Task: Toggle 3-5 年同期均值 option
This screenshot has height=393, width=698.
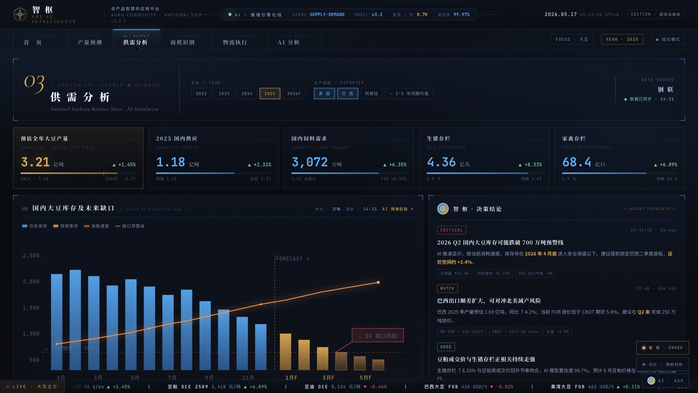Action: pyautogui.click(x=409, y=94)
